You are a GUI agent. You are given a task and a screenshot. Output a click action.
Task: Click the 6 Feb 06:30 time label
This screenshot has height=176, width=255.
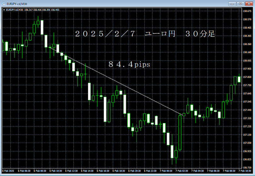(24, 171)
